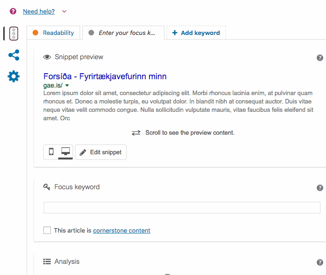Click the Snippet preview help question icon
The height and width of the screenshot is (275, 326).
319,58
